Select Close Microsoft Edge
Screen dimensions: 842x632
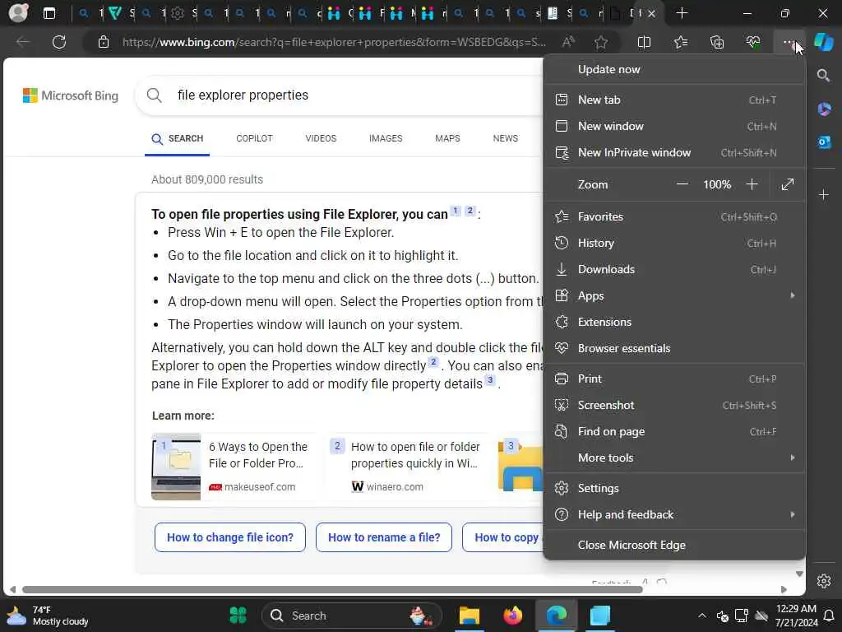tap(674, 545)
